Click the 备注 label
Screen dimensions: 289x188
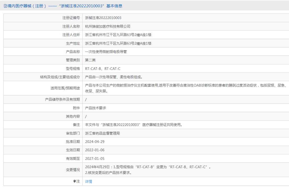[76, 125]
